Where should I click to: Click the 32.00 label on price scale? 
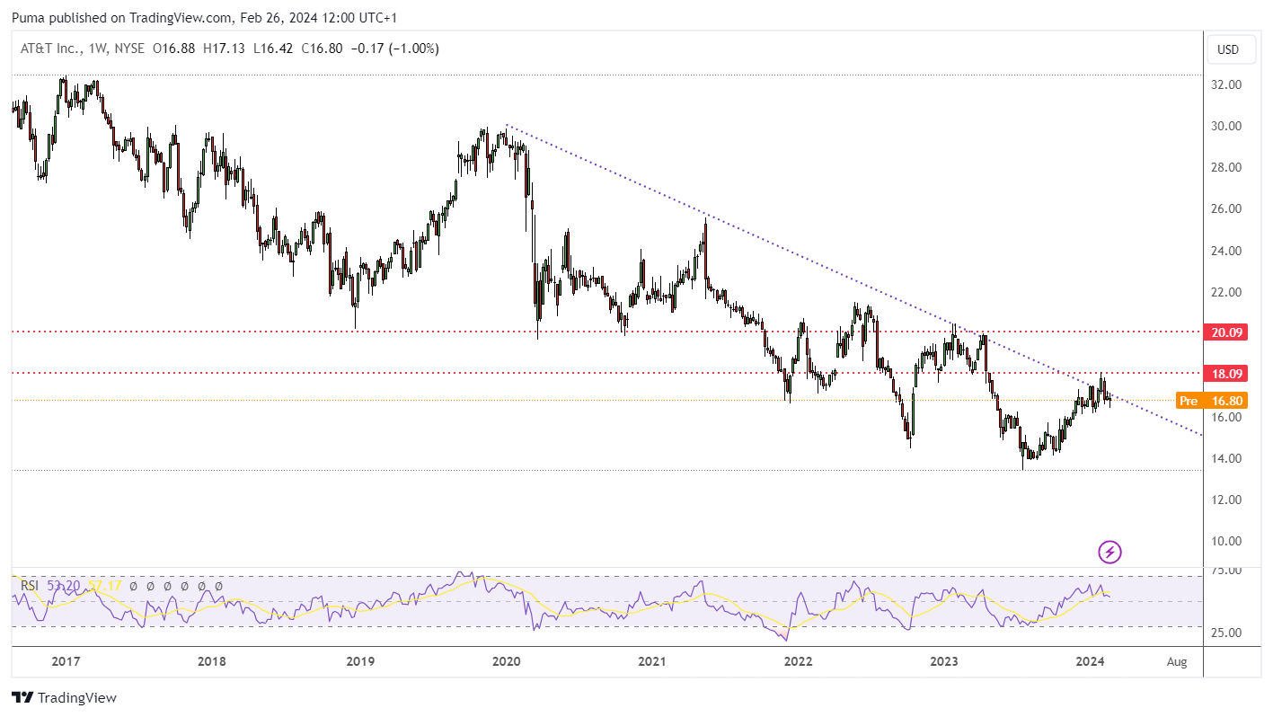[1226, 84]
